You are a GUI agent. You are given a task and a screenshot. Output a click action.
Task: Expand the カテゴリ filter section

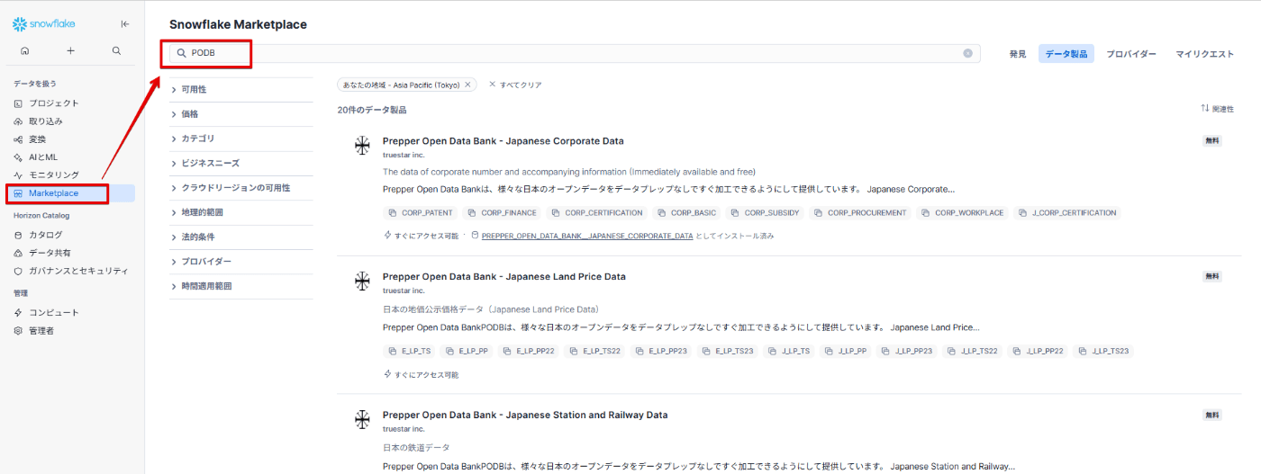[x=197, y=139]
